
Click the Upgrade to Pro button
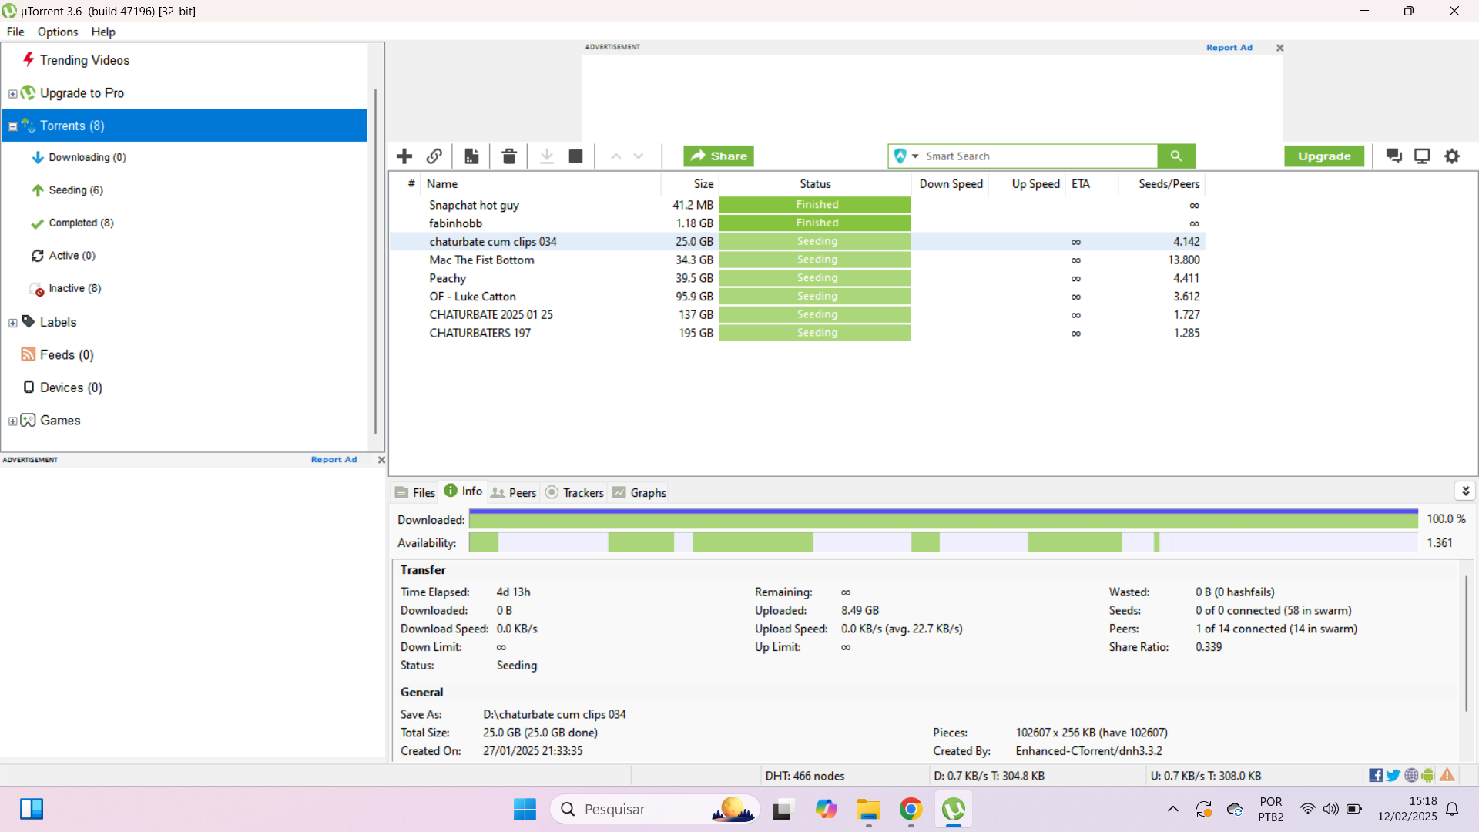pyautogui.click(x=82, y=92)
